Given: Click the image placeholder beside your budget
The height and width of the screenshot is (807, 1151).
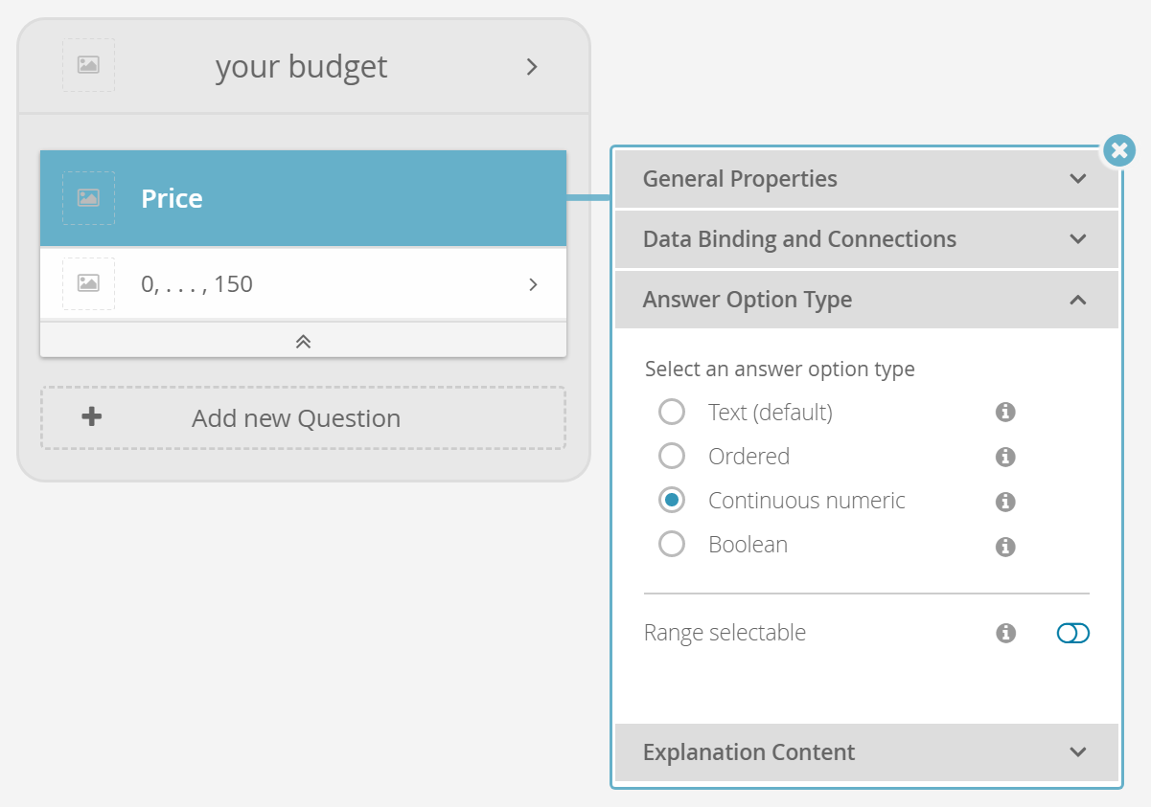Looking at the screenshot, I should point(88,65).
